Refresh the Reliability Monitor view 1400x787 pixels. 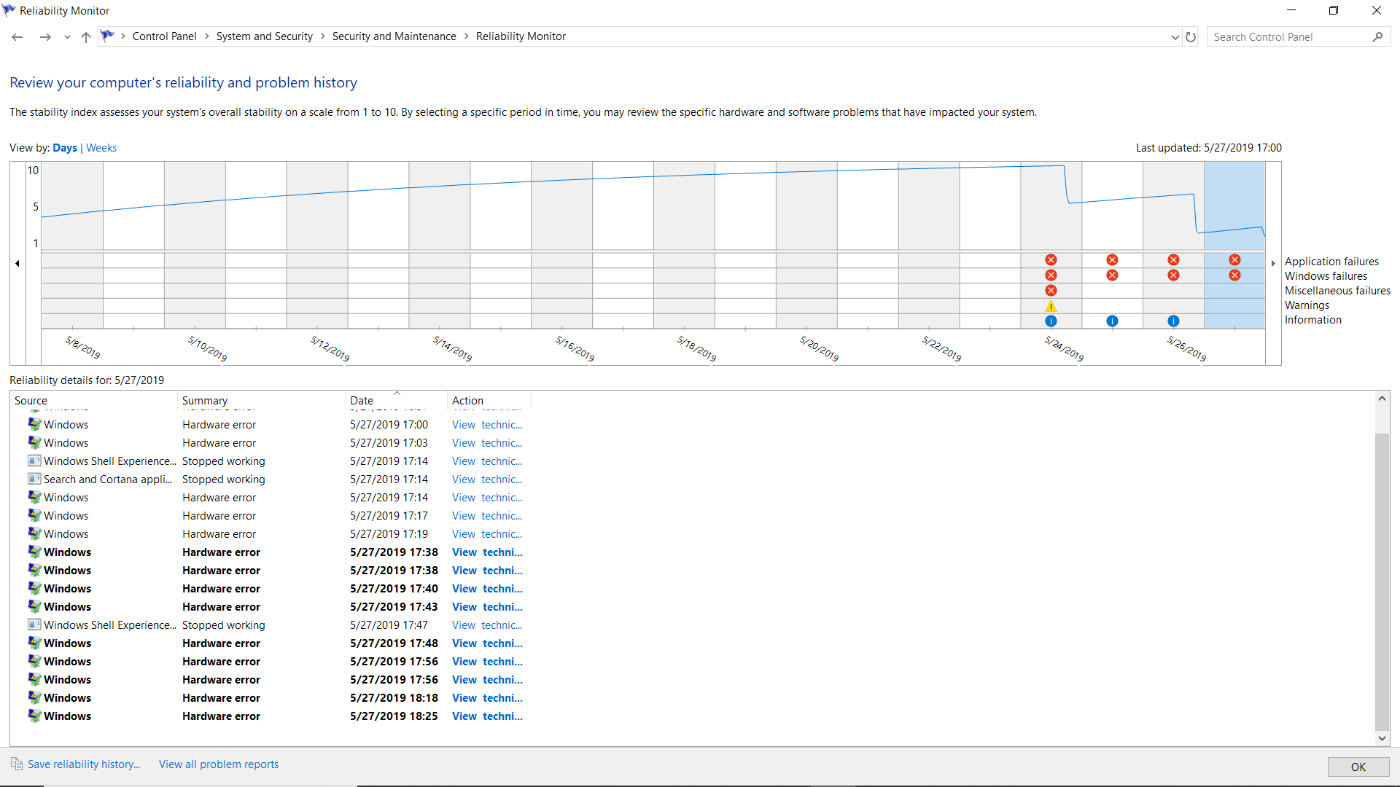1191,37
